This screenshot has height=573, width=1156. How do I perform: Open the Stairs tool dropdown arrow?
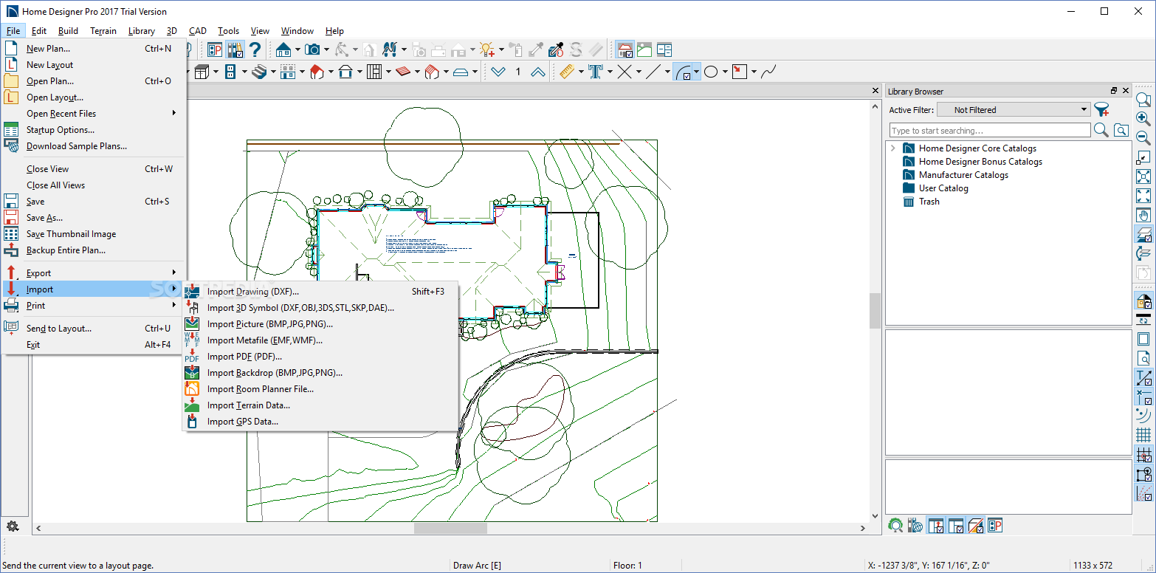(x=272, y=72)
